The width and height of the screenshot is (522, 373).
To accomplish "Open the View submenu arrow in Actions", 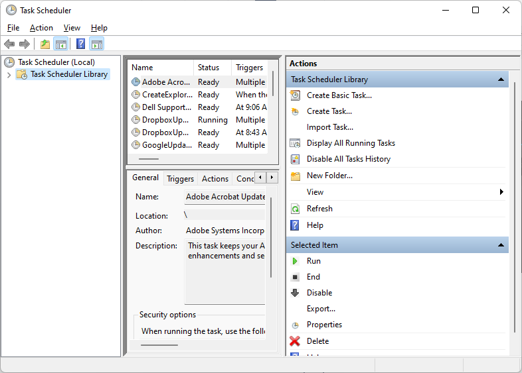I will [501, 192].
